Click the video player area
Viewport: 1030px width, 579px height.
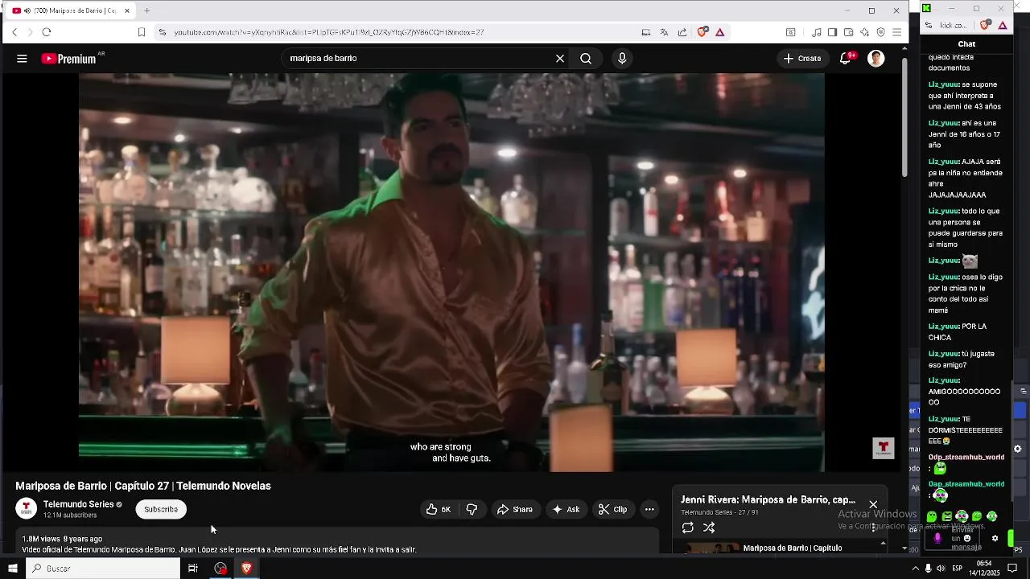451,272
